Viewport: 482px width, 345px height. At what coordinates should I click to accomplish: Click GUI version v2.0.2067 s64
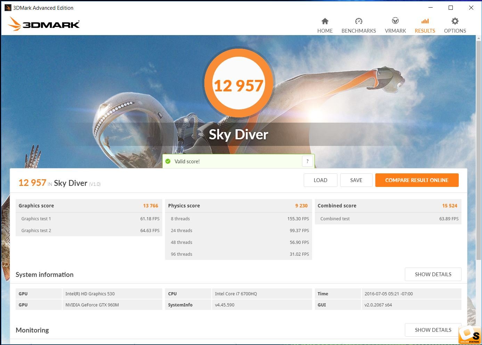point(378,305)
